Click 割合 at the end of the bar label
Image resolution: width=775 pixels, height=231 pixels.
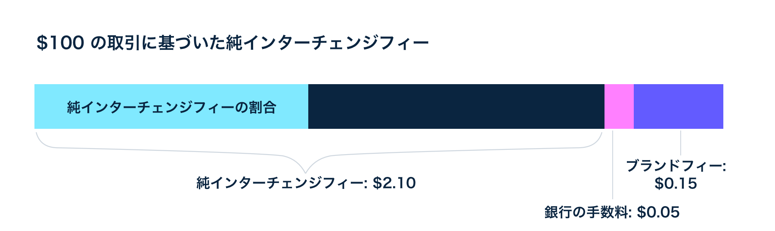click(x=263, y=107)
